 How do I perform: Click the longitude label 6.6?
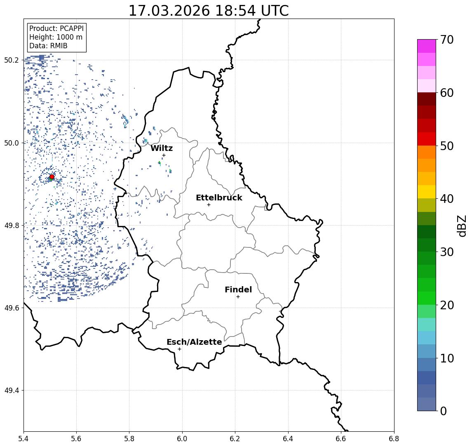(x=341, y=439)
